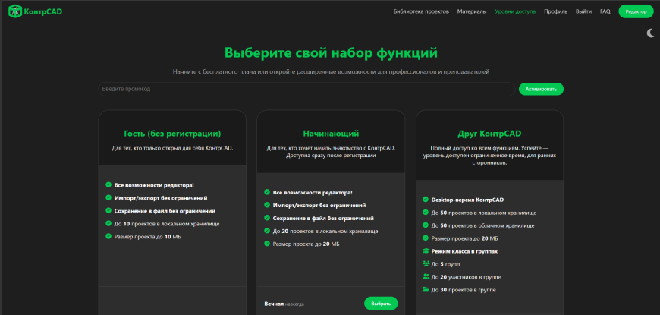
Task: Click the Вечная навсегда price label
Action: click(284, 304)
